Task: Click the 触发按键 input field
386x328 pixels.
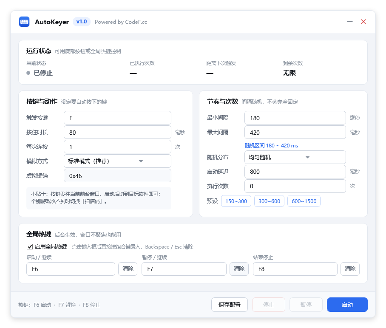Action: [x=117, y=118]
